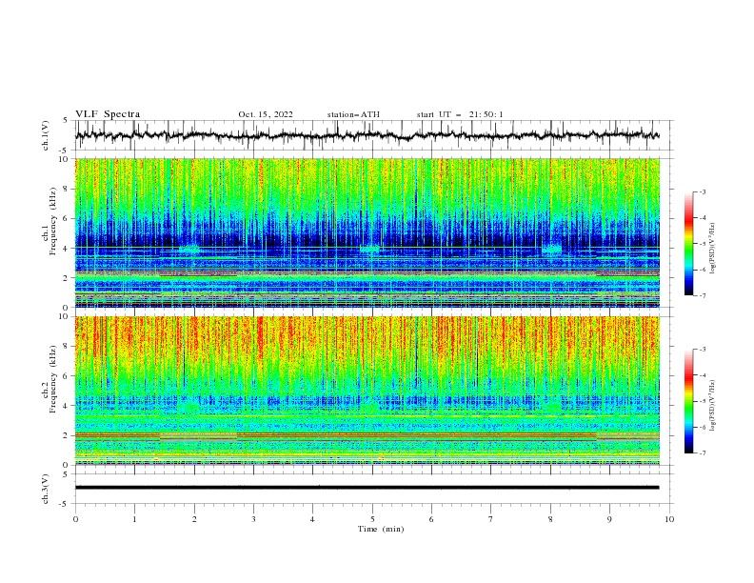The width and height of the screenshot is (754, 583).
Task: Click the "10" minute tick on time axis
Action: pyautogui.click(x=669, y=519)
